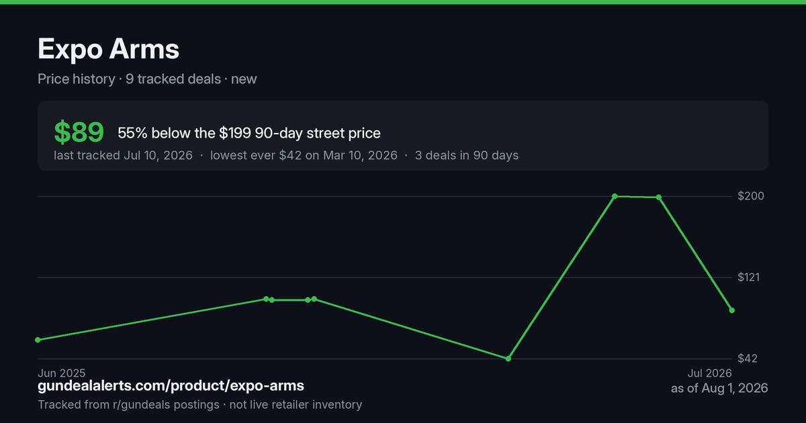Open the gundealalerts.com/product/expo-arms link
This screenshot has height=423, width=806.
tap(171, 386)
